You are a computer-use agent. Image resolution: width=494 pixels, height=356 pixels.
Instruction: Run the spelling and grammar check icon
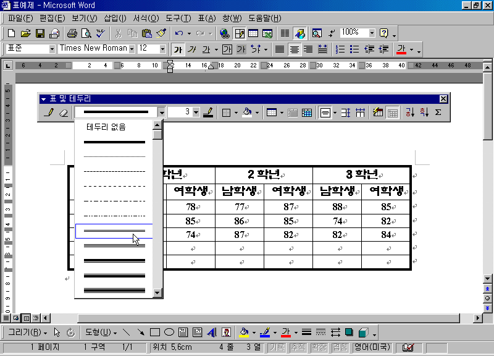(x=101, y=33)
